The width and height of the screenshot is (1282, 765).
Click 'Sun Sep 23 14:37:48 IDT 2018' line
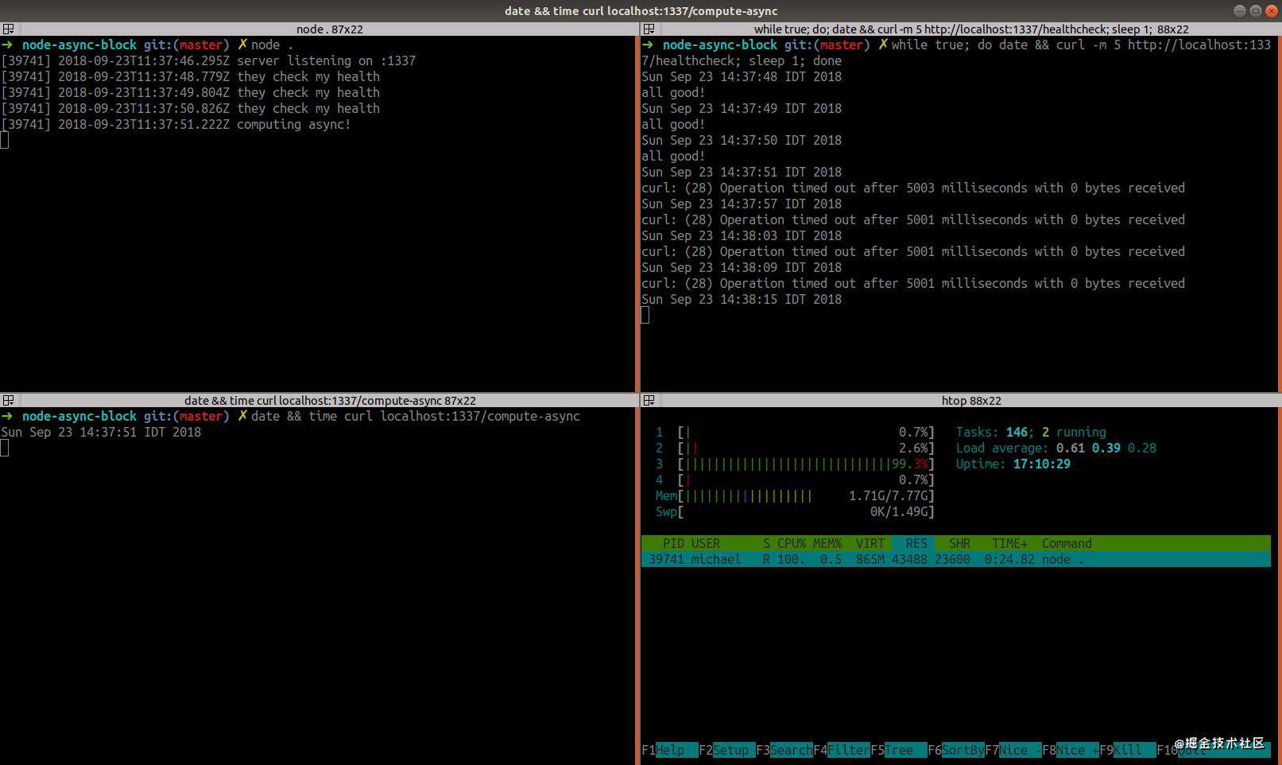click(x=742, y=76)
